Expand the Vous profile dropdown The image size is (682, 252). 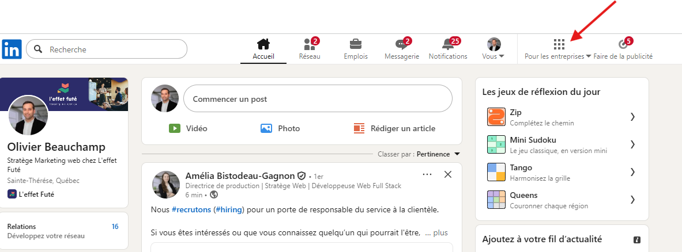click(493, 49)
